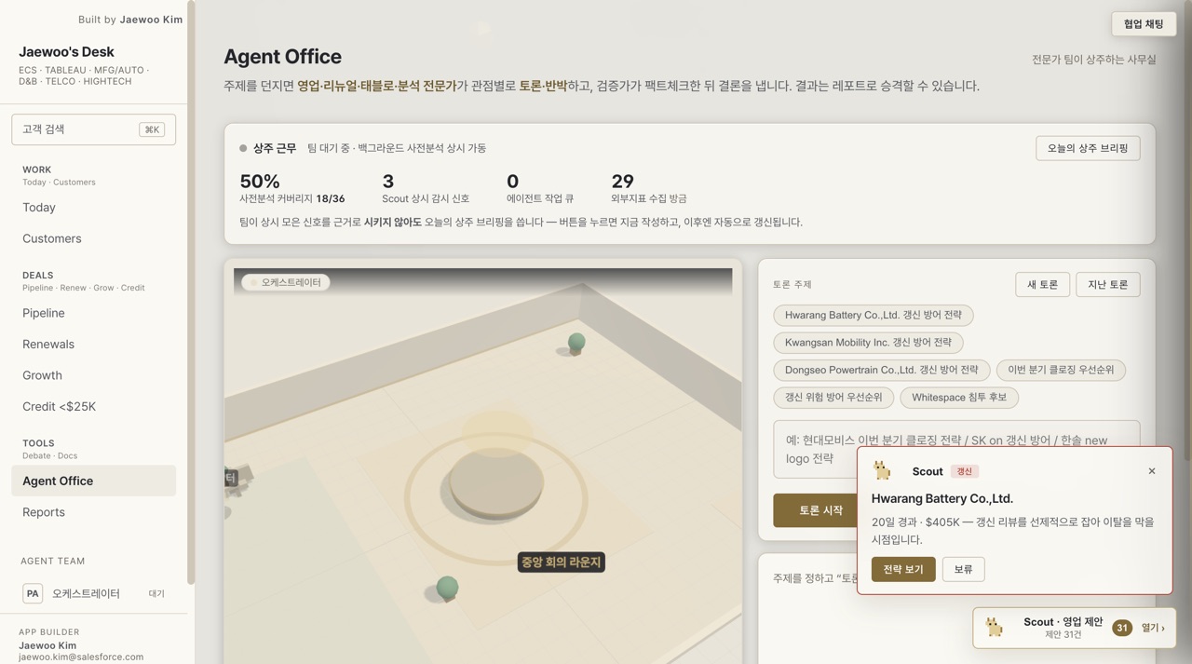
Task: Click the Scout llama icon in notification
Action: 881,471
